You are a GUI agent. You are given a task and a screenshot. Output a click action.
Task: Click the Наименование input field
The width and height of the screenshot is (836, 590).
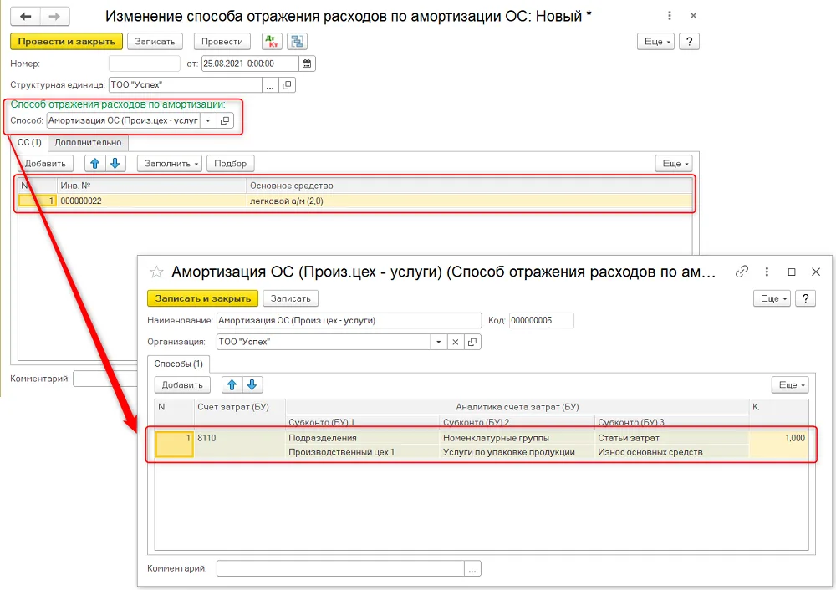(349, 321)
